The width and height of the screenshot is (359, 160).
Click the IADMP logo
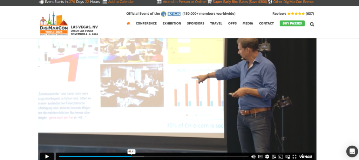174,14
